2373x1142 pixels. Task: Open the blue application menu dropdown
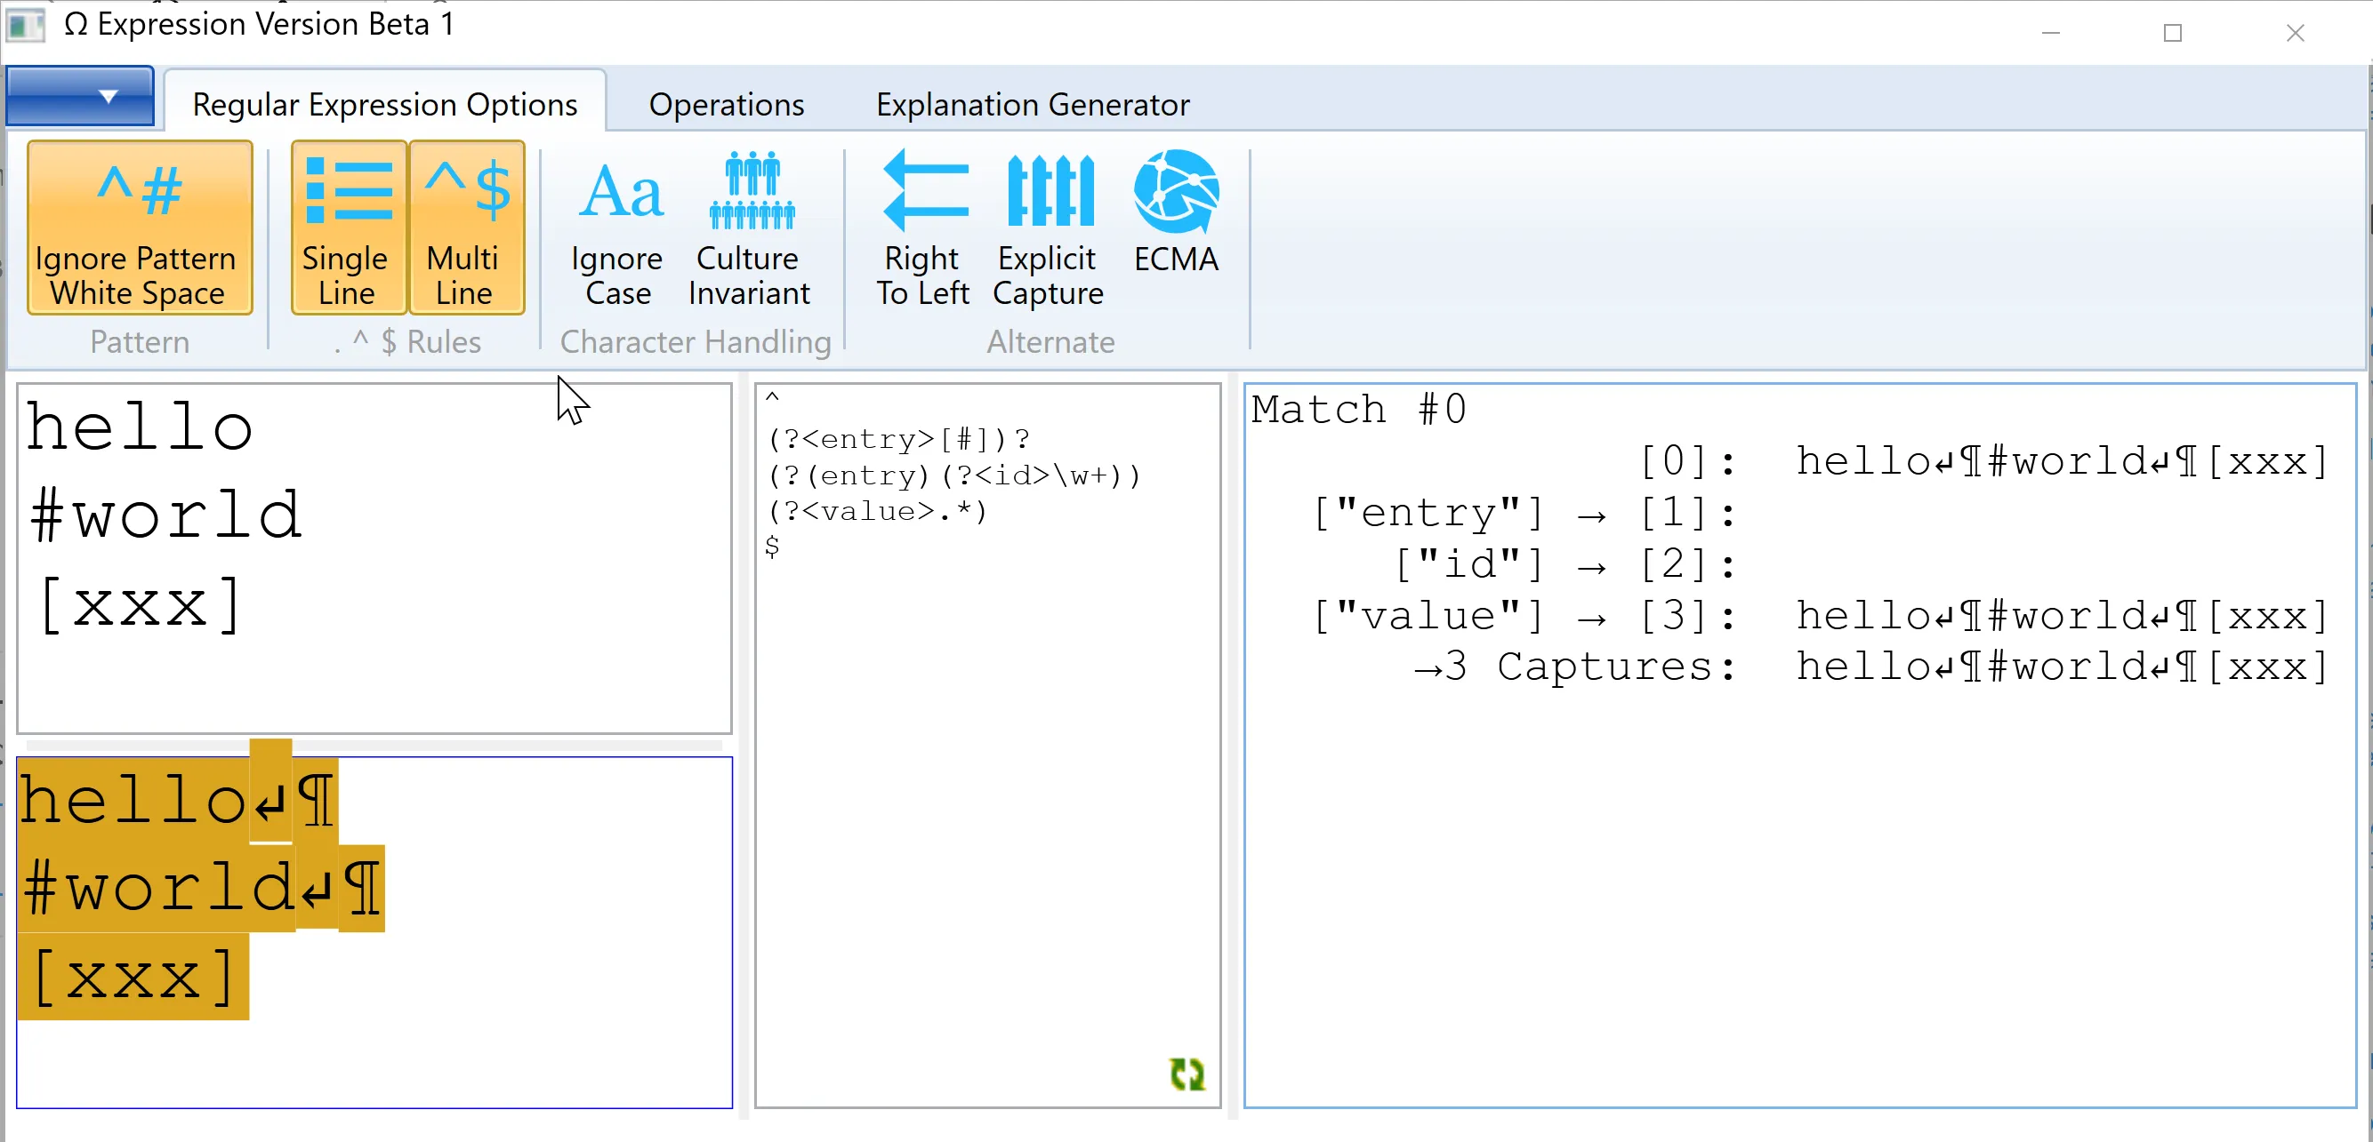click(80, 96)
